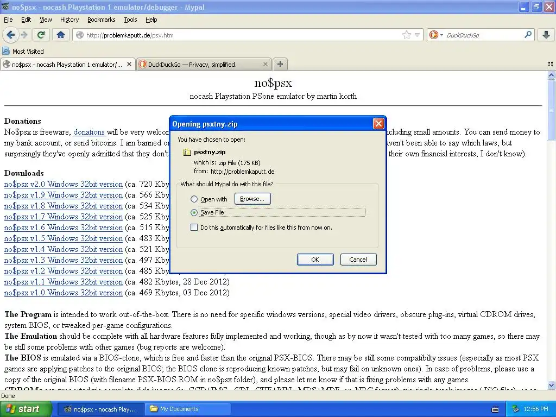The height and width of the screenshot is (417, 556).
Task: Download no$psx v1.1 Windows 32bit version
Action: click(x=64, y=282)
